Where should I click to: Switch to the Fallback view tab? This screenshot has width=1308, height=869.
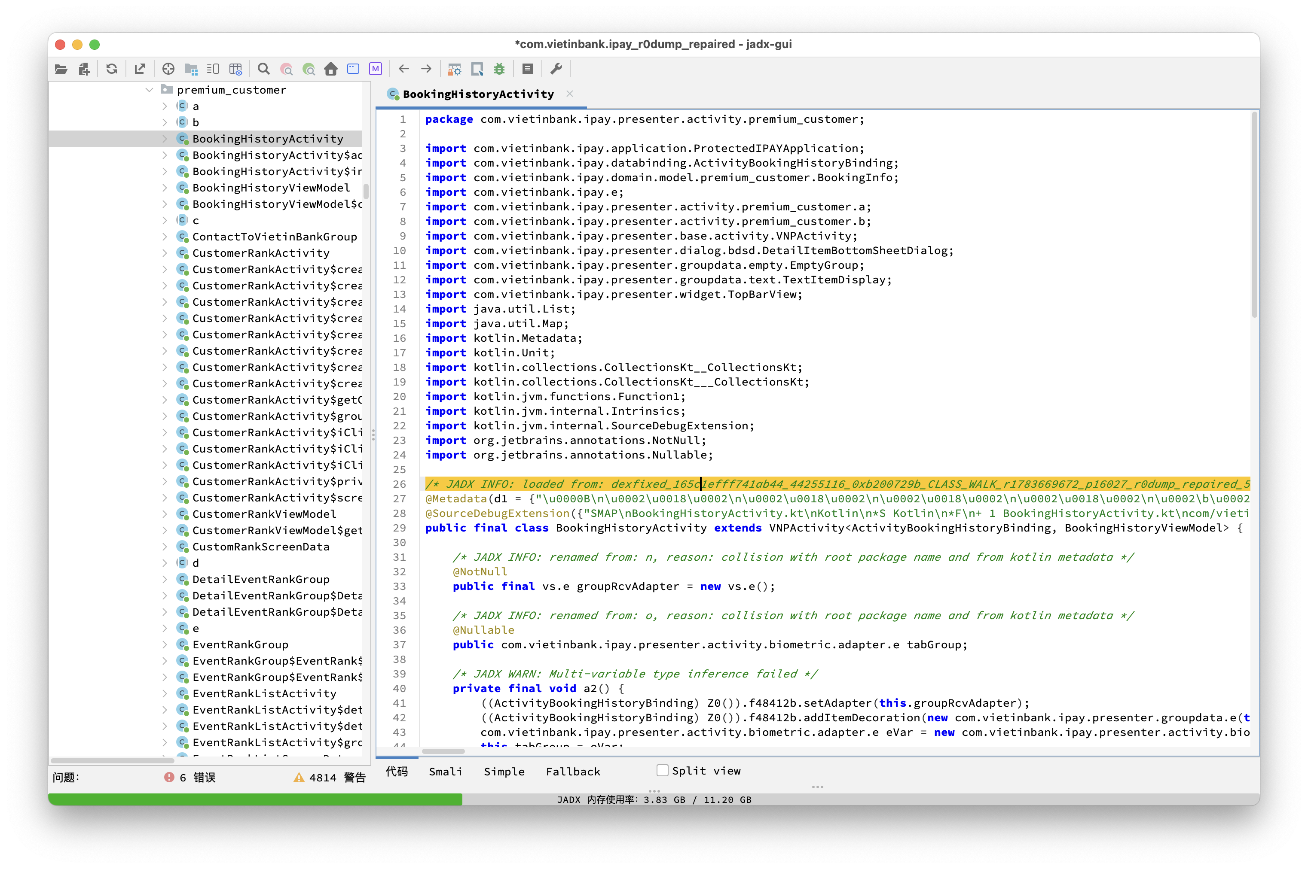[x=573, y=772]
